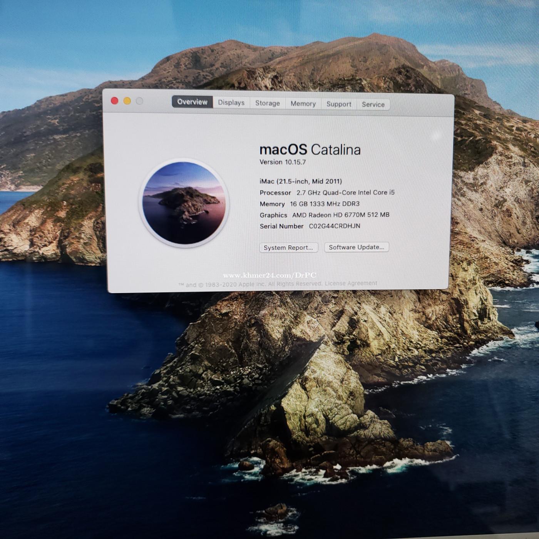Click the AMD Radeon HD 6770M 512 MB text
Image resolution: width=539 pixels, height=539 pixels.
(x=341, y=215)
